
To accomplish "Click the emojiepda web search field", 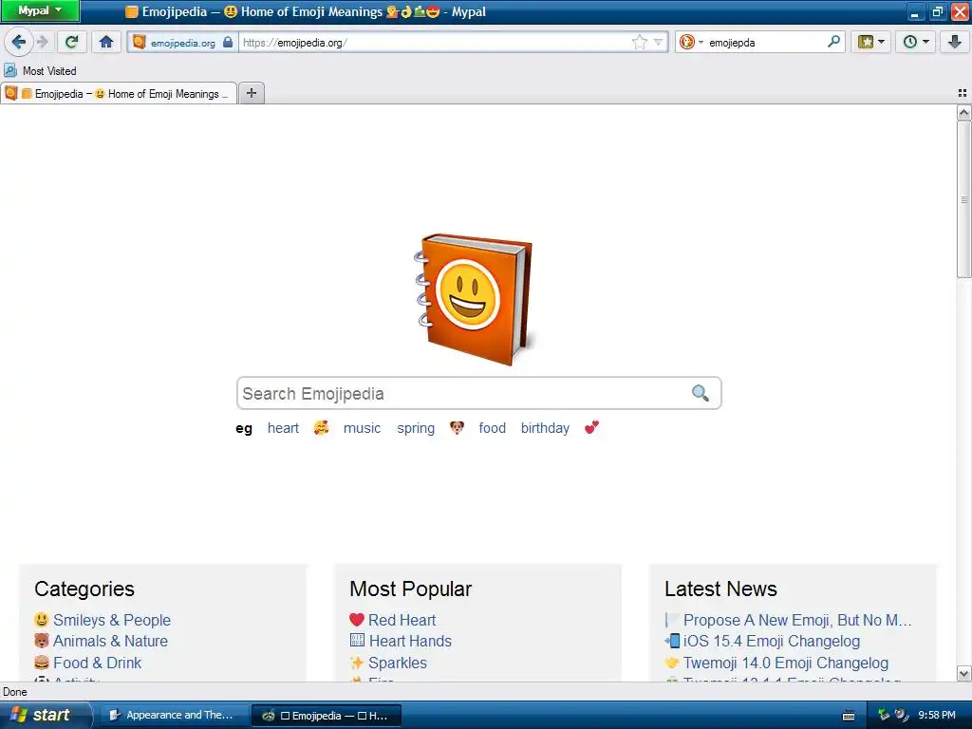I will coord(766,42).
